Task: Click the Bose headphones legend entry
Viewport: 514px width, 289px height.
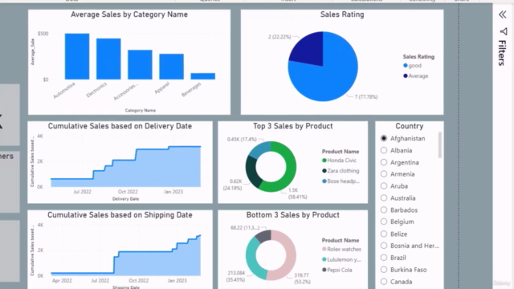Action: click(x=341, y=181)
